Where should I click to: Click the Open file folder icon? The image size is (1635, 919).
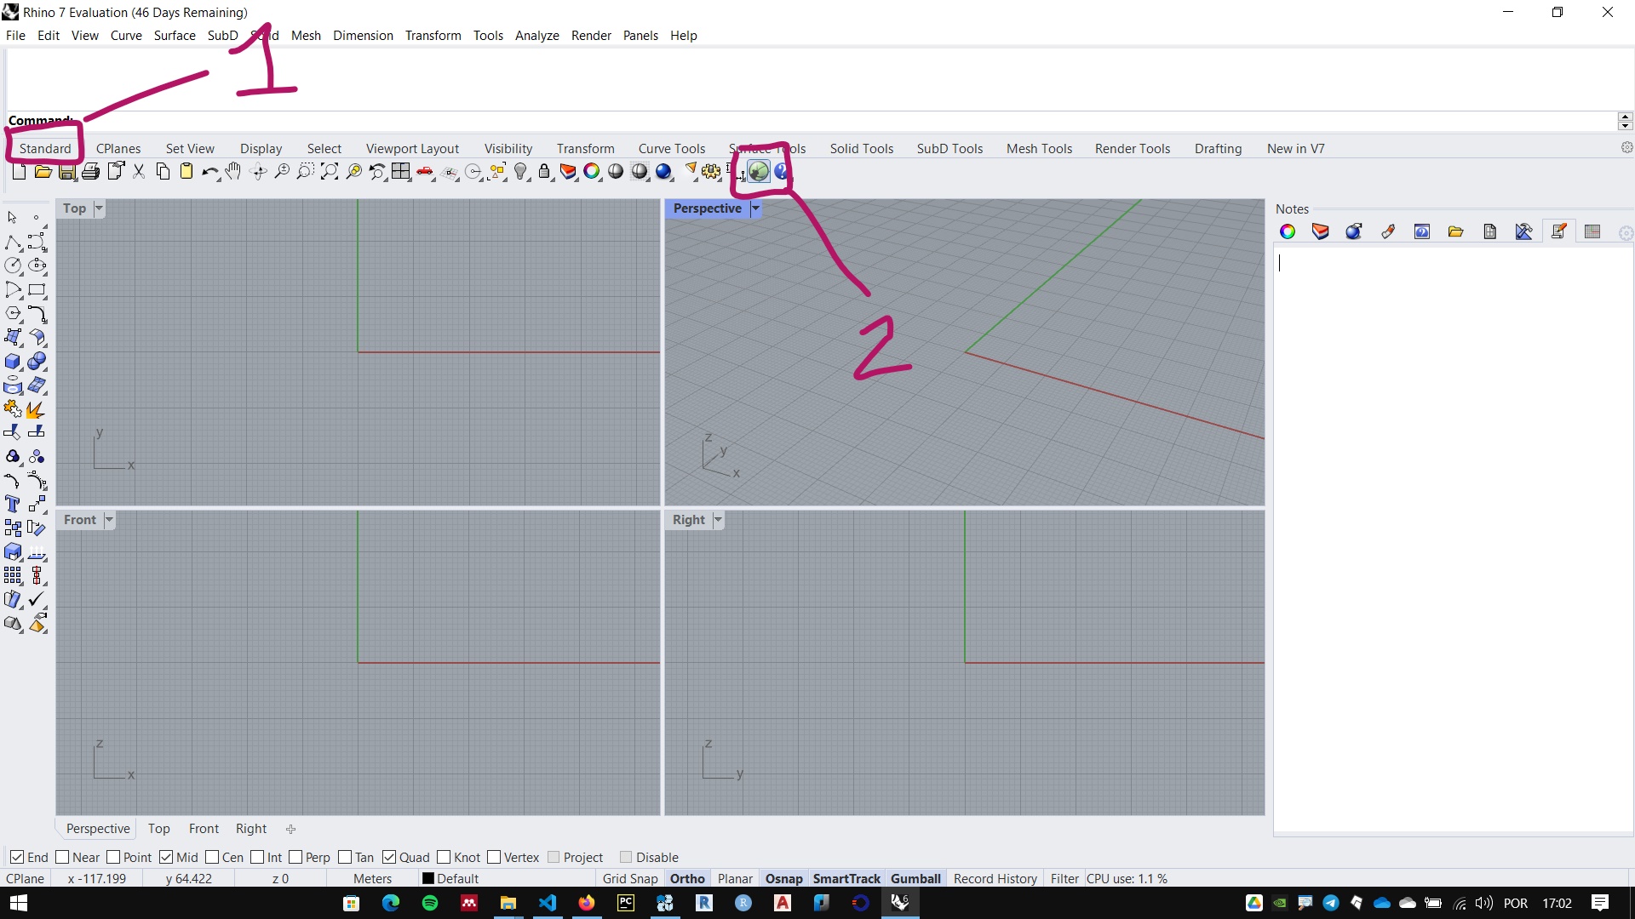pos(43,172)
